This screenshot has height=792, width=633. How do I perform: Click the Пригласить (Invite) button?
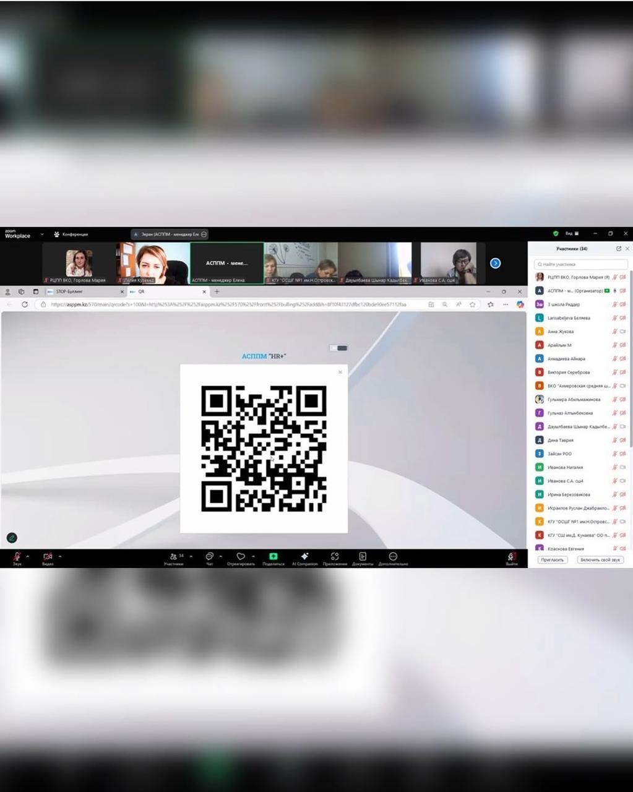tap(552, 559)
